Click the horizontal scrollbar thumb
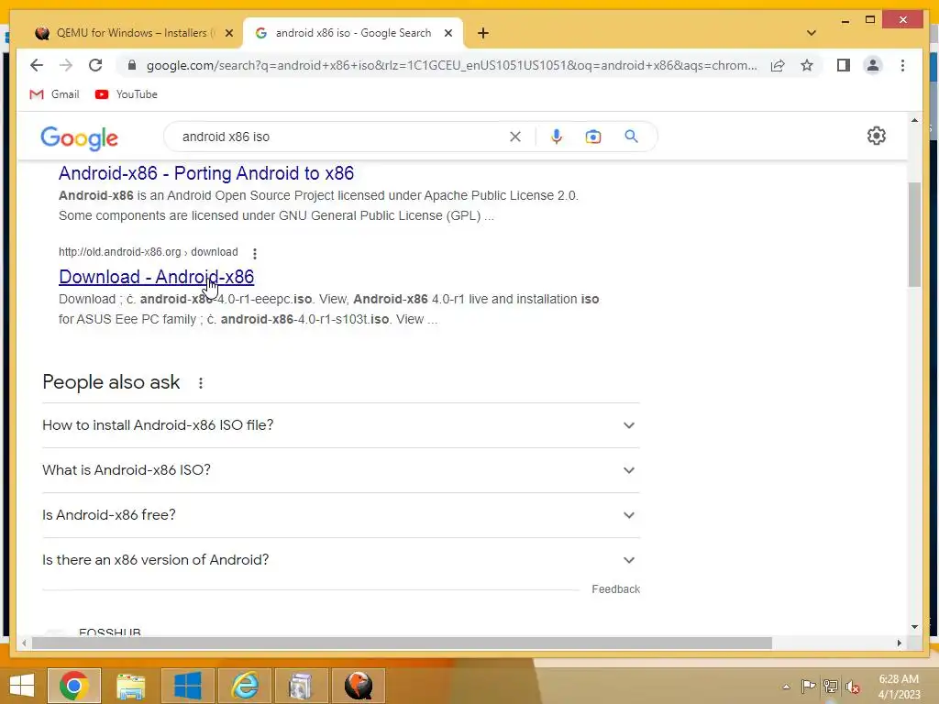The image size is (939, 704). coord(402,643)
